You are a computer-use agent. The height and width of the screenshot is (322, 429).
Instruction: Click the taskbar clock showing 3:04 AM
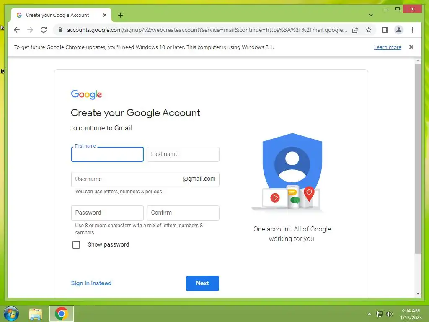[411, 314]
